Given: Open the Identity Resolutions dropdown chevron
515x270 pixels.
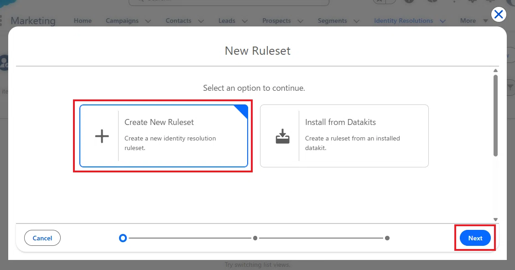Looking at the screenshot, I should tap(443, 21).
